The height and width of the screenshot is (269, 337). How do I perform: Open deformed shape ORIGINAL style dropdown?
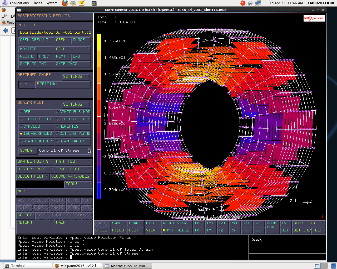[x=63, y=84]
